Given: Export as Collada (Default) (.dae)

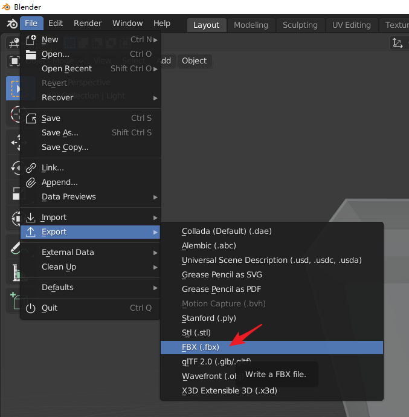Looking at the screenshot, I should click(272, 231).
